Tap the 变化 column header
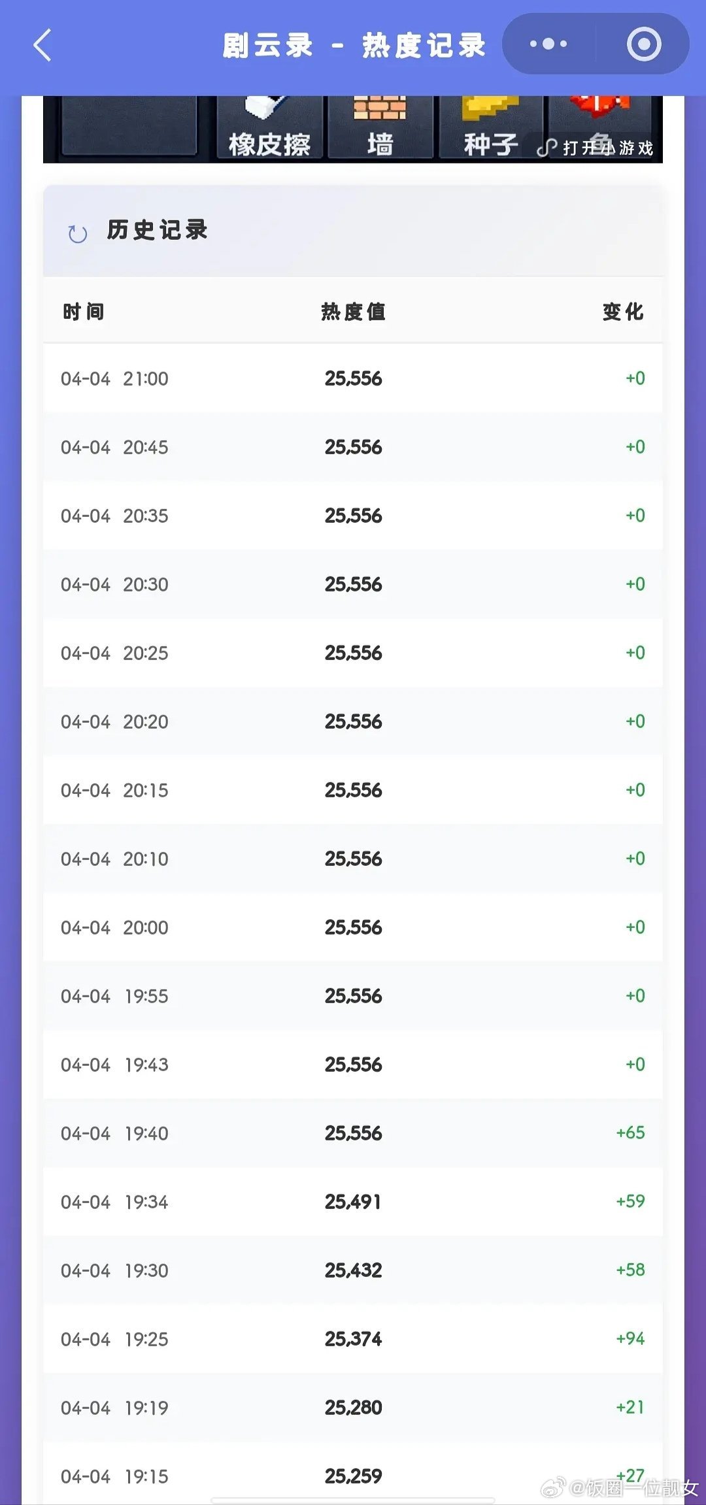The height and width of the screenshot is (1505, 706). point(622,312)
